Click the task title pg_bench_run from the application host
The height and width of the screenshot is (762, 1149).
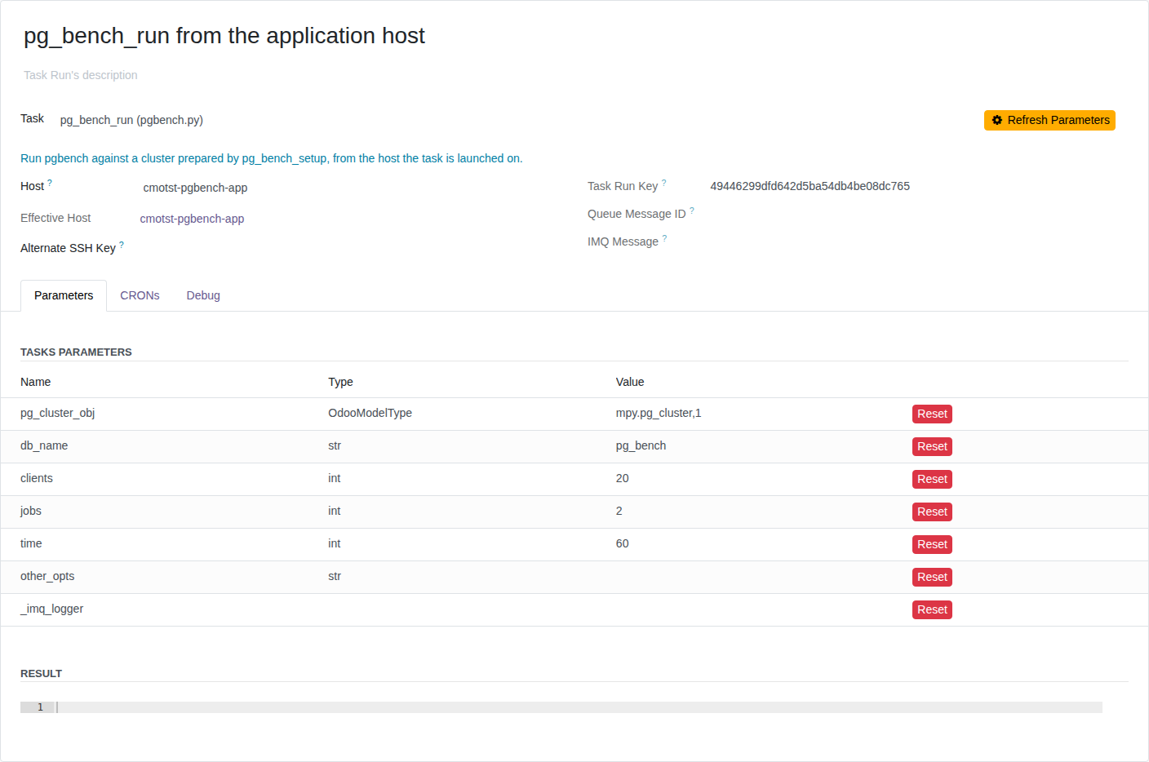click(224, 36)
